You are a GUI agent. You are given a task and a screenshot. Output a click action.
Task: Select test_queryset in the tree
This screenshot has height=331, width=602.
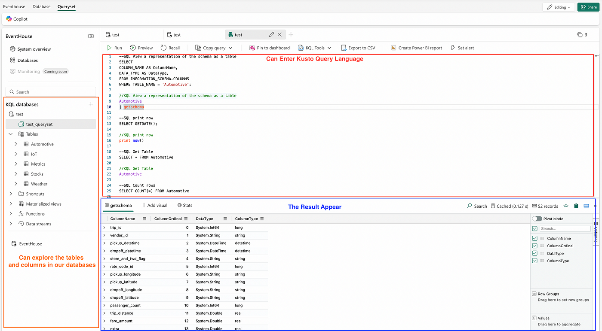click(x=51, y=124)
